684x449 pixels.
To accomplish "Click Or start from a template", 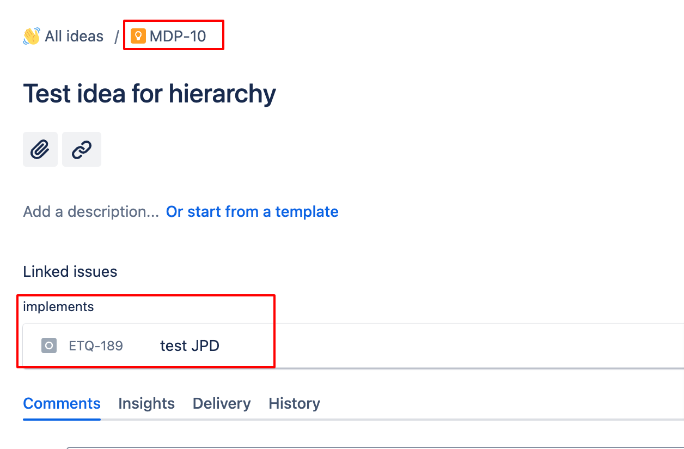I will 252,211.
